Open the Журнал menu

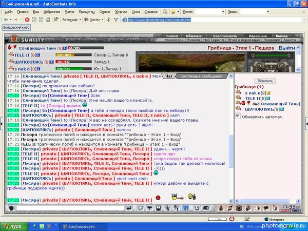pos(121,12)
